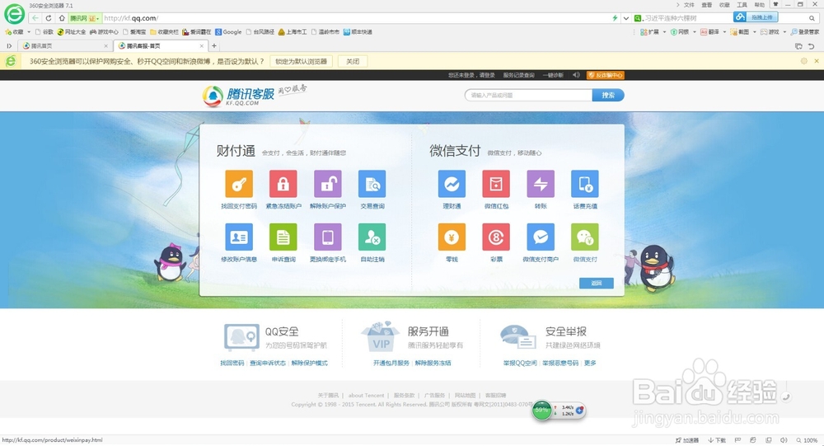Click the 请输入产品或问题 search field
The width and height of the screenshot is (824, 446).
click(529, 95)
